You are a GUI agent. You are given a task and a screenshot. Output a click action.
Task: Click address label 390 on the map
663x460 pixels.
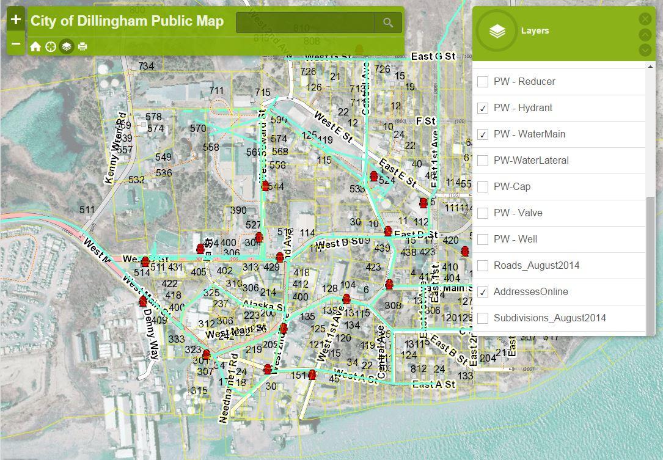tap(238, 210)
